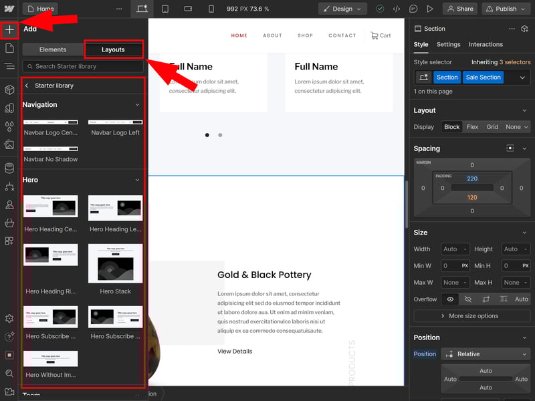Screen dimensions: 535x401
Task: Open the Navigator panel icon
Action: coord(9,66)
